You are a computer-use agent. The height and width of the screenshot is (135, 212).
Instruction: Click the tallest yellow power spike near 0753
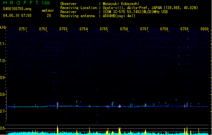57,130
